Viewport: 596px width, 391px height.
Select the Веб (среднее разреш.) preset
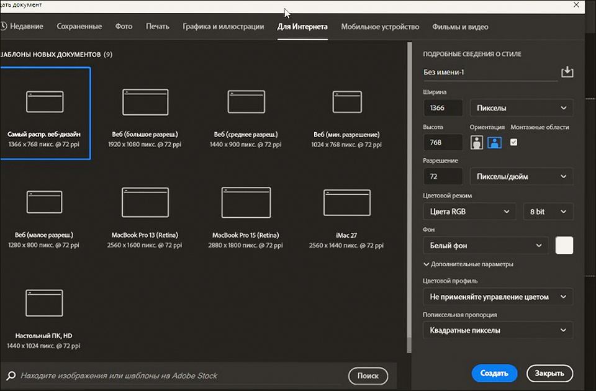click(246, 118)
